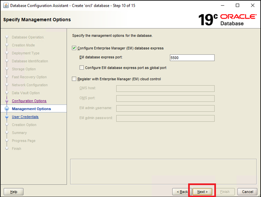Click 'Specify the management options for the database.' text

[112, 36]
